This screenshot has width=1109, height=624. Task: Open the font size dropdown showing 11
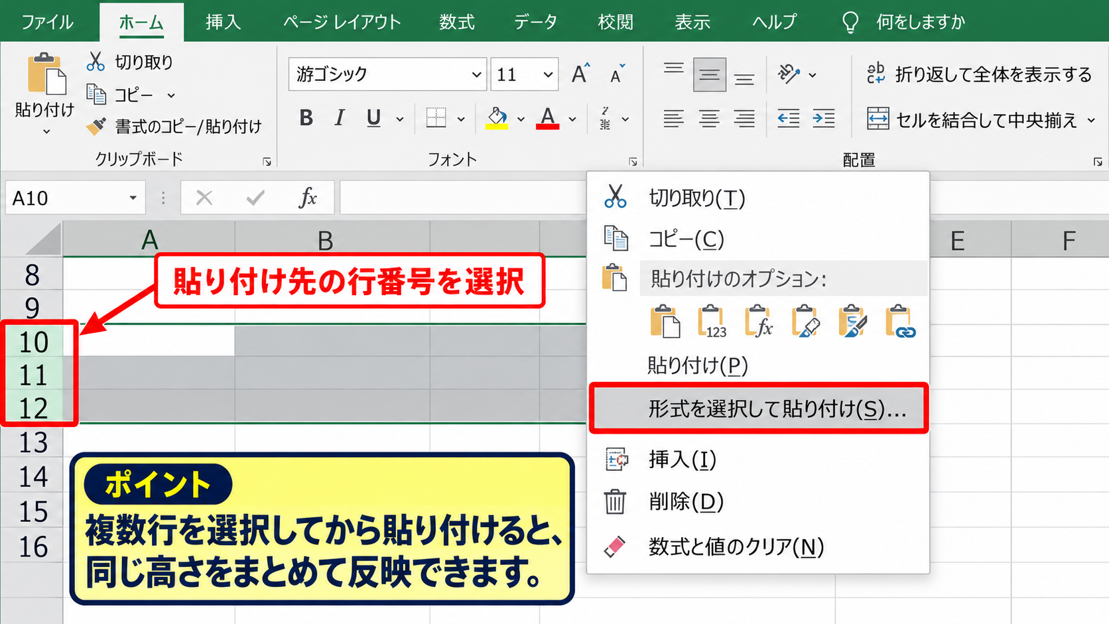click(548, 74)
